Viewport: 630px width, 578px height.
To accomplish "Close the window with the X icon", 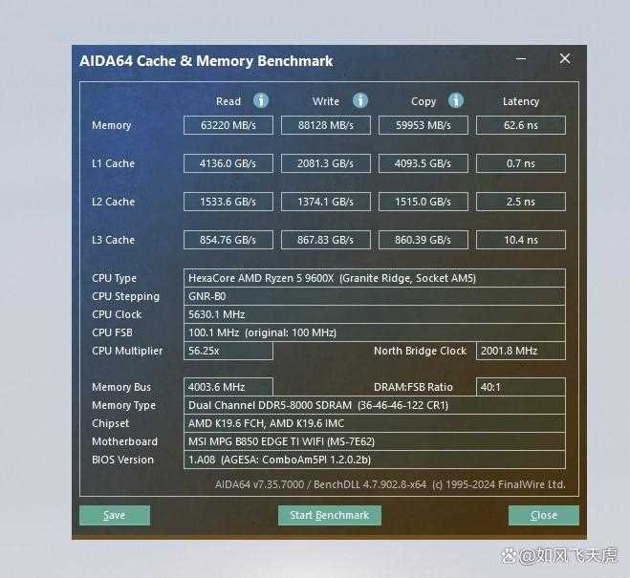I will [565, 59].
